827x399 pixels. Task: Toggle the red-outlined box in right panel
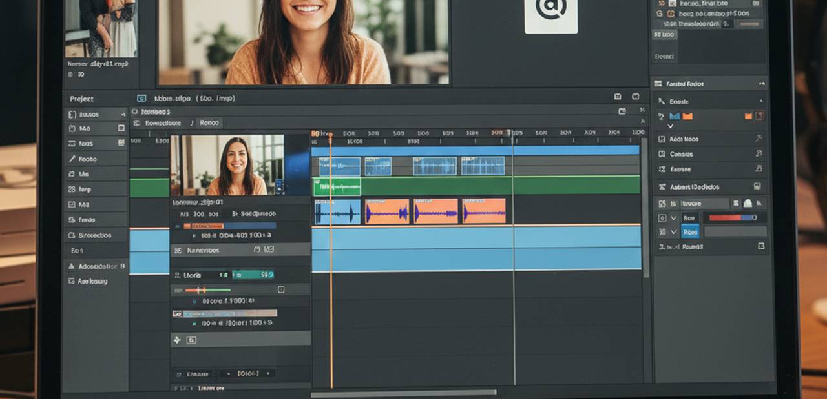click(759, 116)
